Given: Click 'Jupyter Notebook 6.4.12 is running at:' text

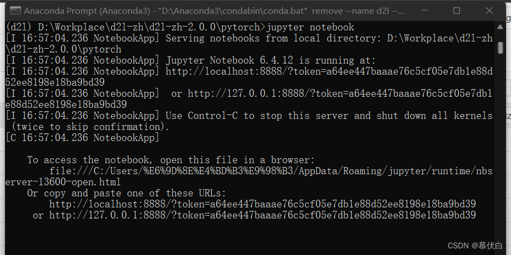Looking at the screenshot, I should [270, 60].
